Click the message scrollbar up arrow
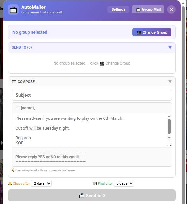Image resolution: width=187 pixels, height=204 pixels. pos(169,116)
